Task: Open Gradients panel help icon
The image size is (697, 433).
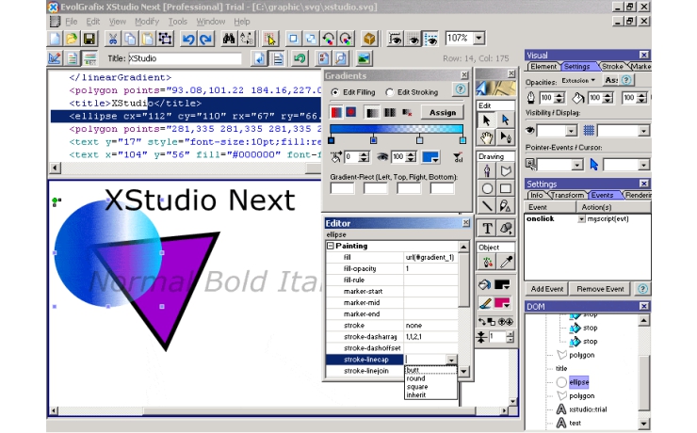Action: pyautogui.click(x=460, y=89)
